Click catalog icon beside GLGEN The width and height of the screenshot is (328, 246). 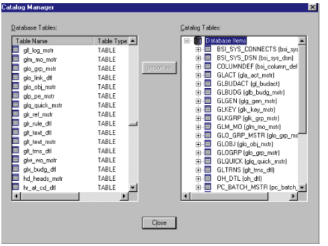pos(208,100)
